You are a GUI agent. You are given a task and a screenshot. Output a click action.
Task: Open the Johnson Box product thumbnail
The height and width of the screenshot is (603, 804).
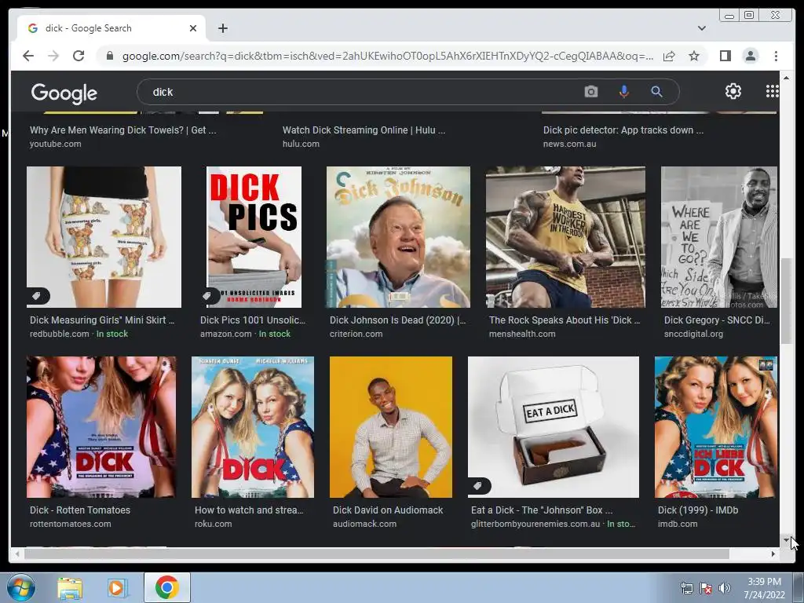pos(554,427)
